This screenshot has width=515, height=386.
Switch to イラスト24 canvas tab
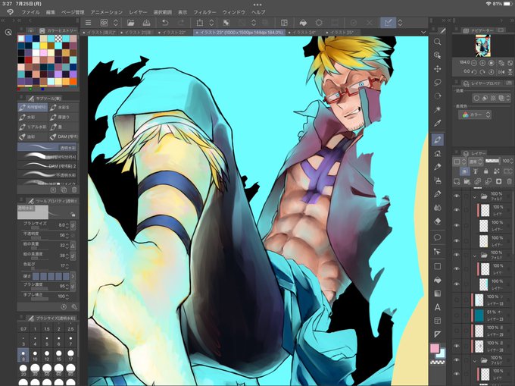pyautogui.click(x=304, y=32)
